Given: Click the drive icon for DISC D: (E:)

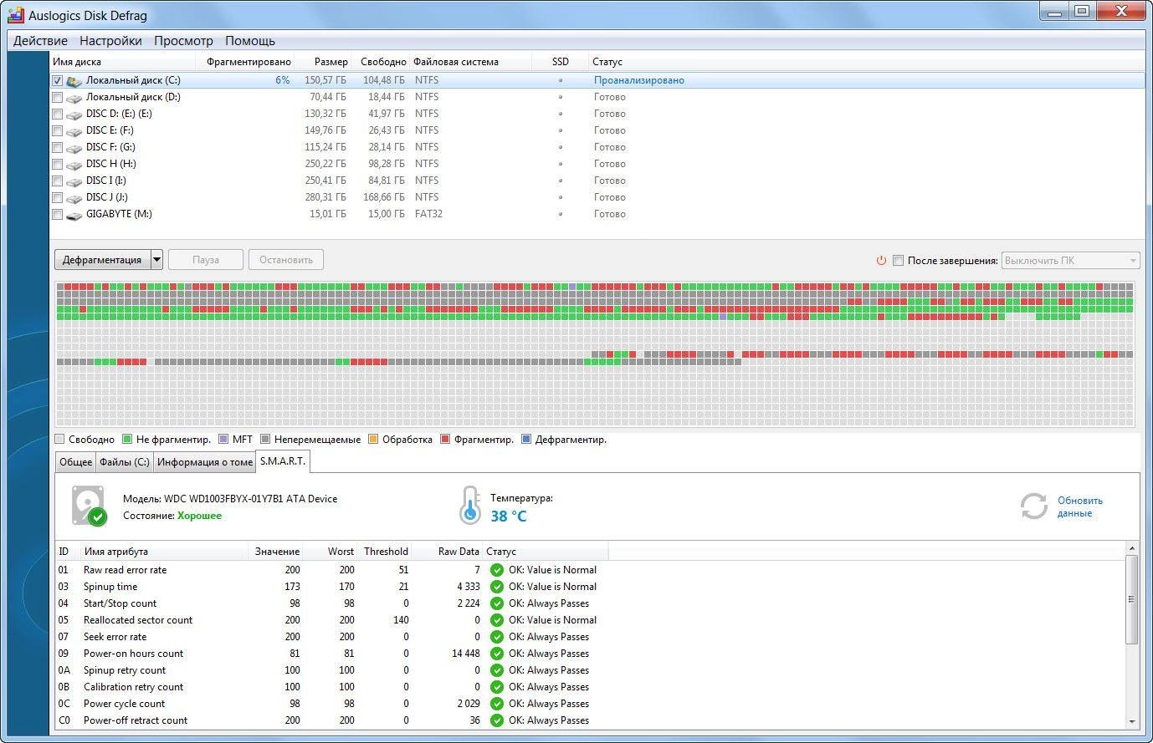Looking at the screenshot, I should coord(74,115).
